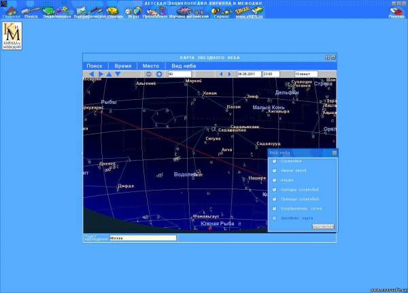Screen dimensions: 408x293
Task: Click the Рыбы constellation label
Action: click(109, 102)
